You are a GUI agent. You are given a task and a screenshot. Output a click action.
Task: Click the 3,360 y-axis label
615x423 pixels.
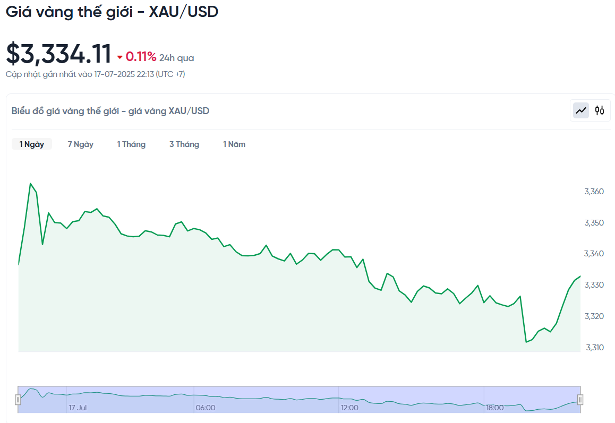[x=594, y=191]
